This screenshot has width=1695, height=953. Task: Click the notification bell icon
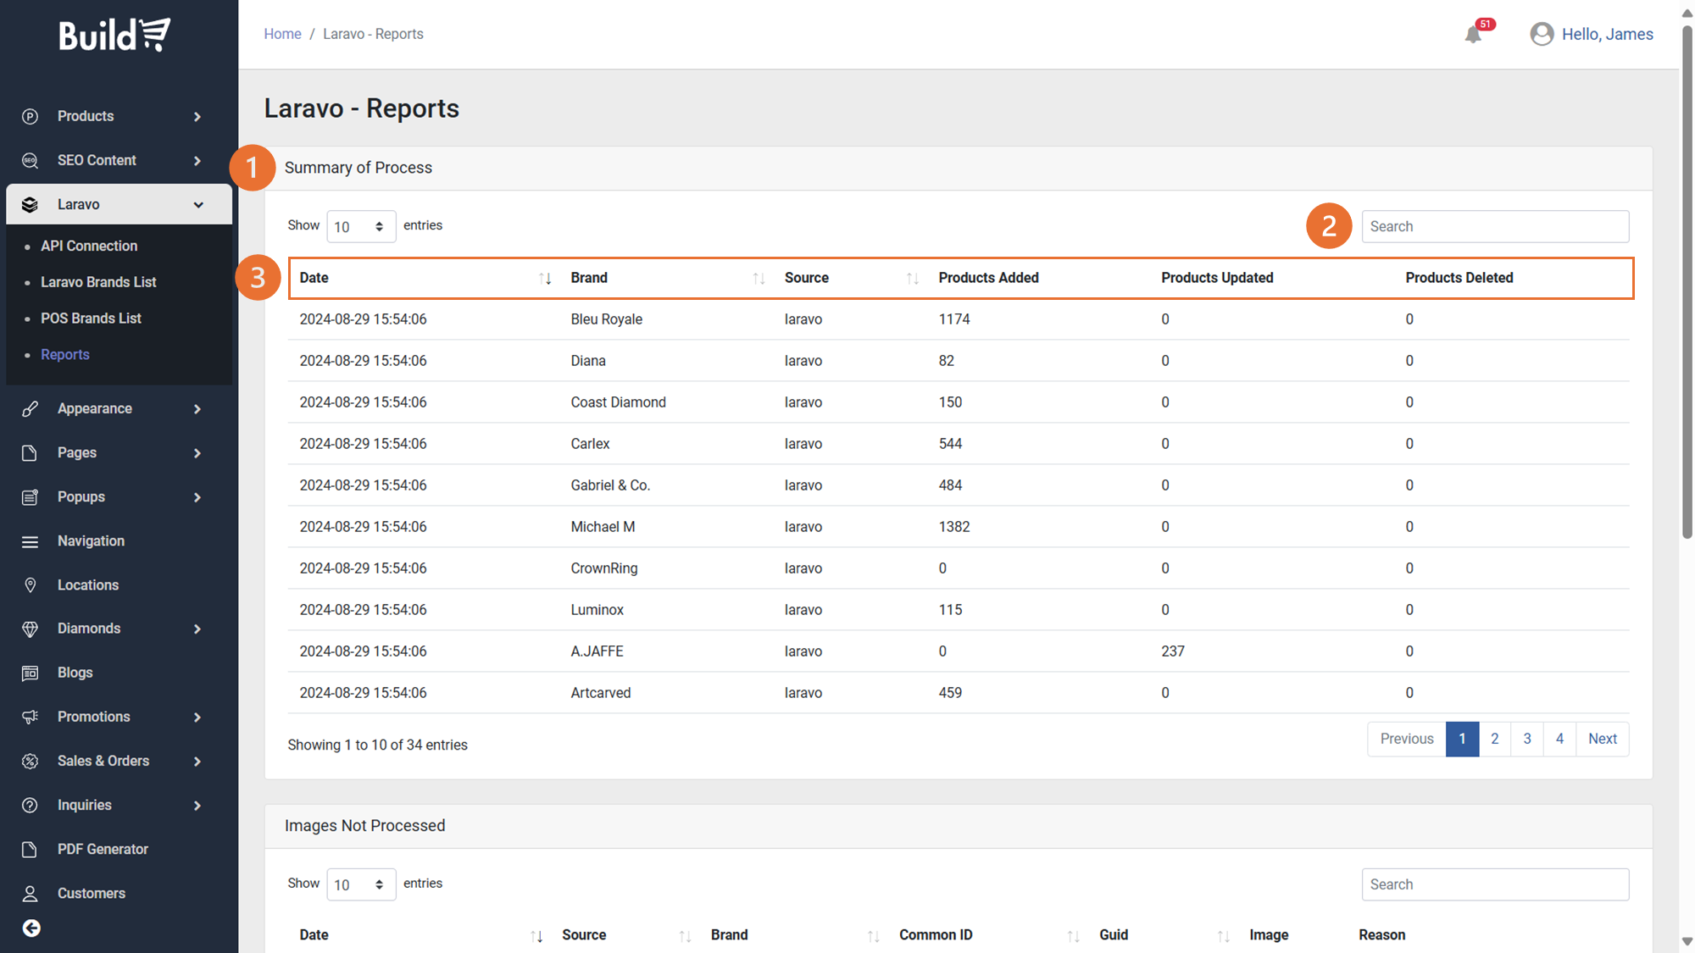pyautogui.click(x=1473, y=35)
